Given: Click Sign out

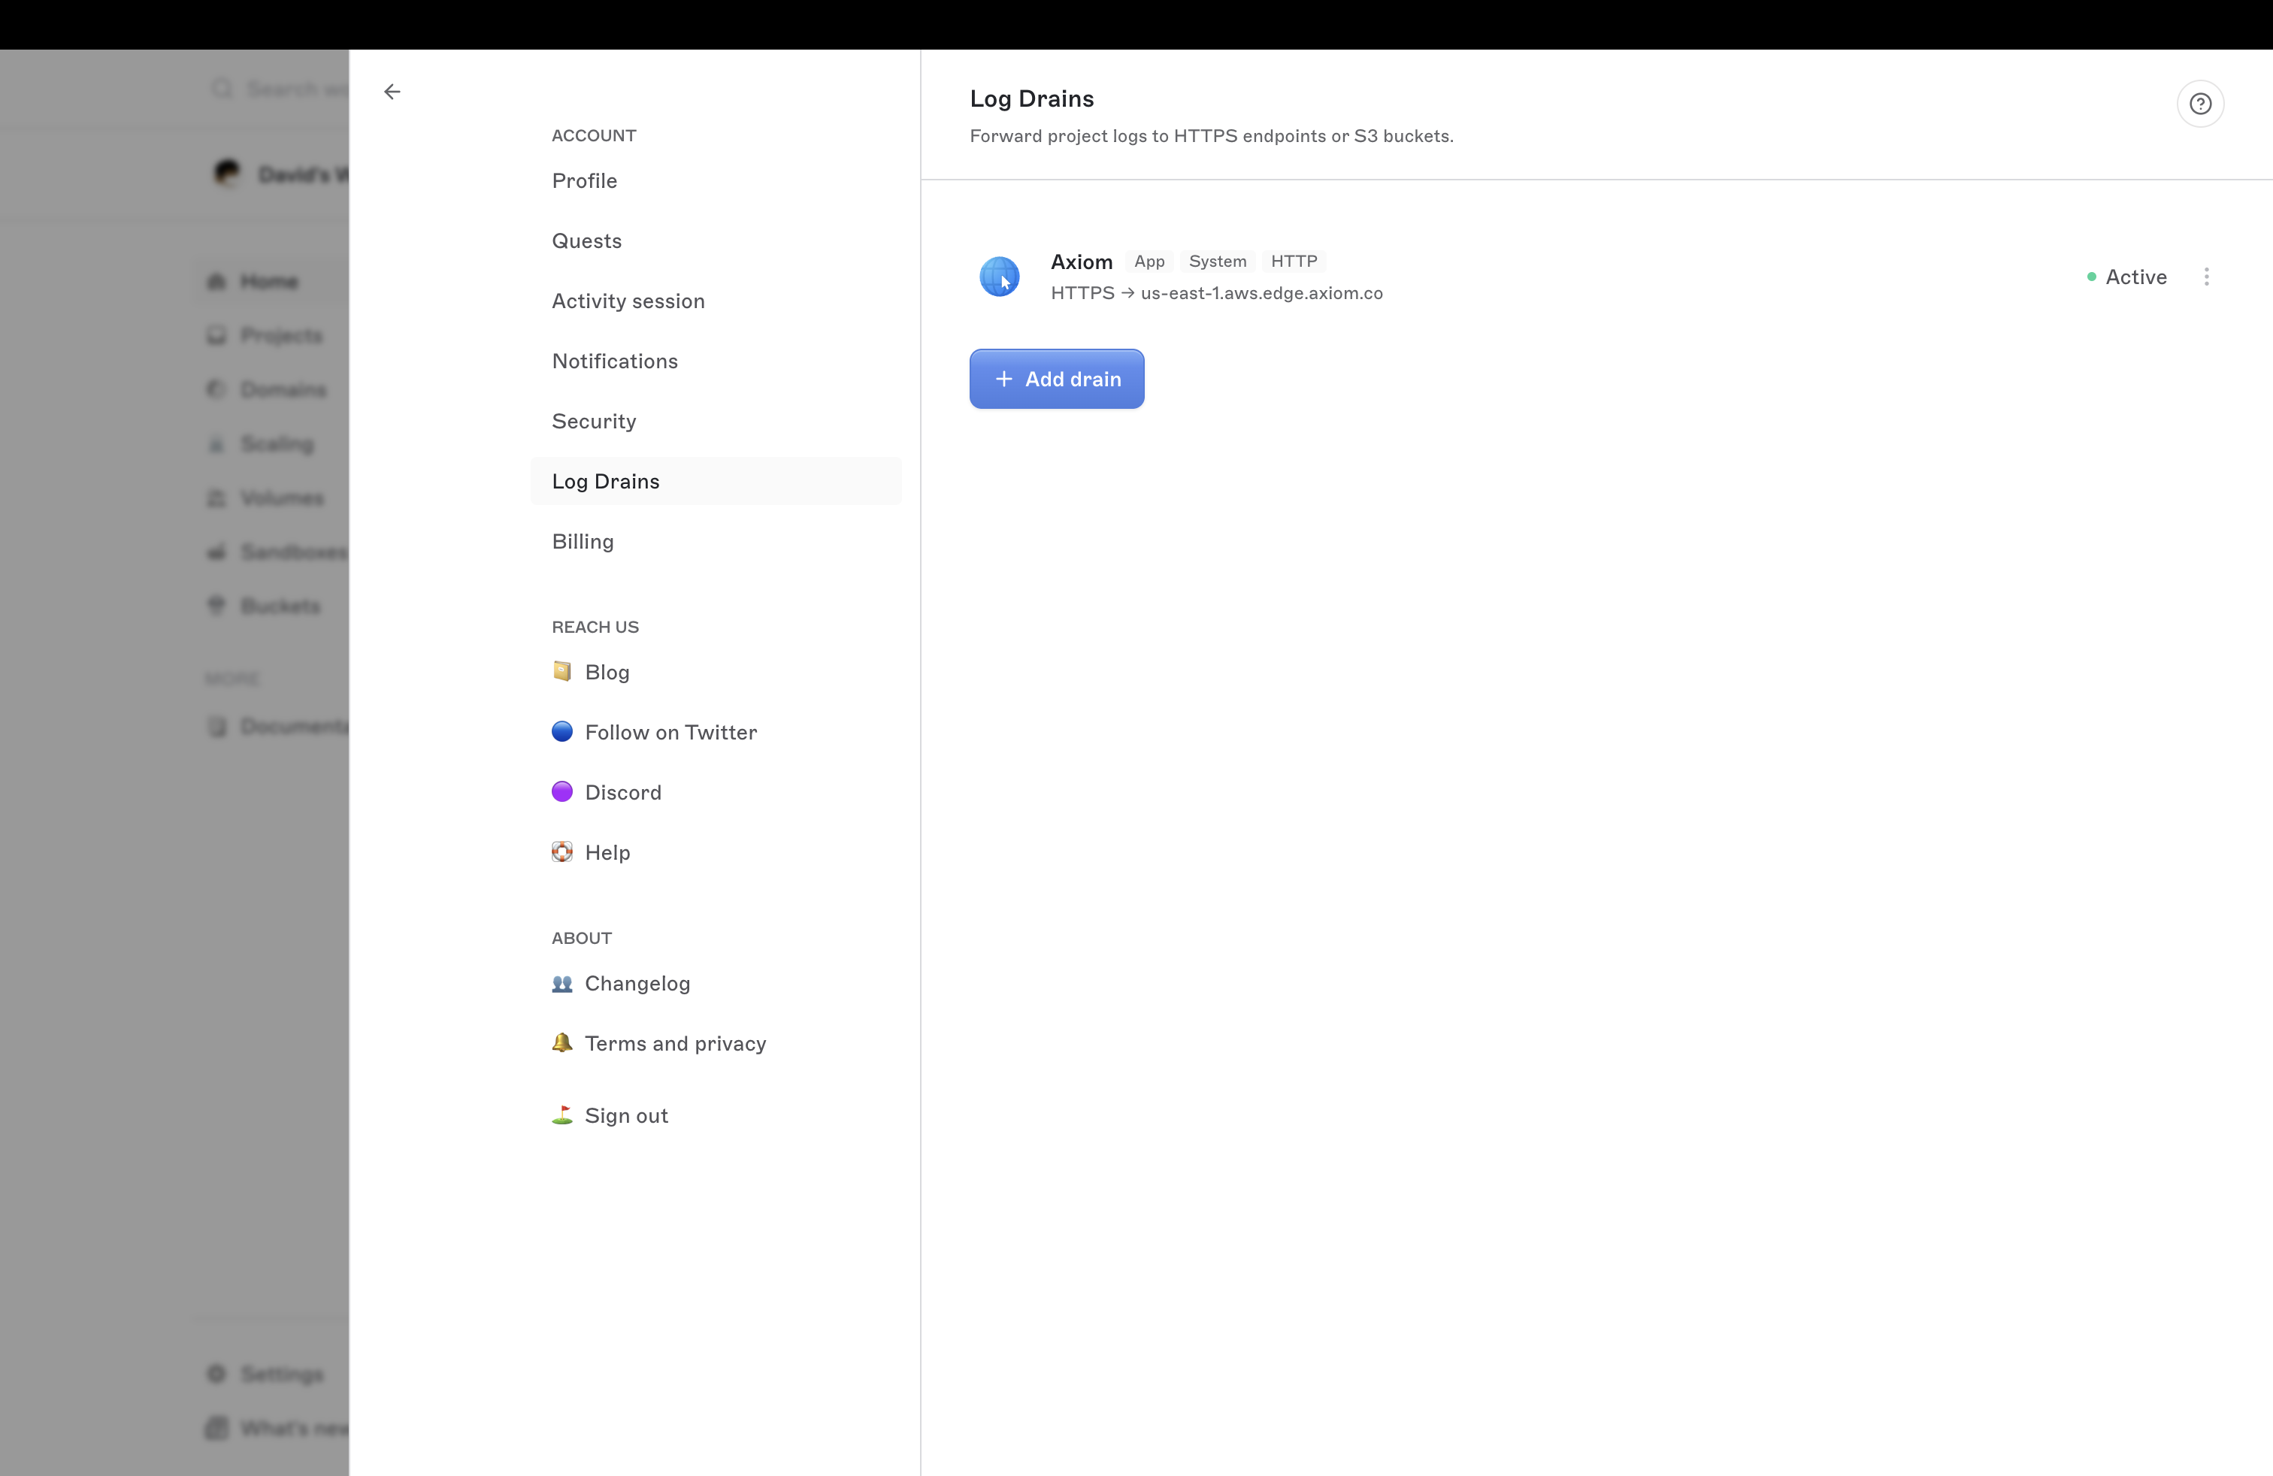Looking at the screenshot, I should [625, 1115].
